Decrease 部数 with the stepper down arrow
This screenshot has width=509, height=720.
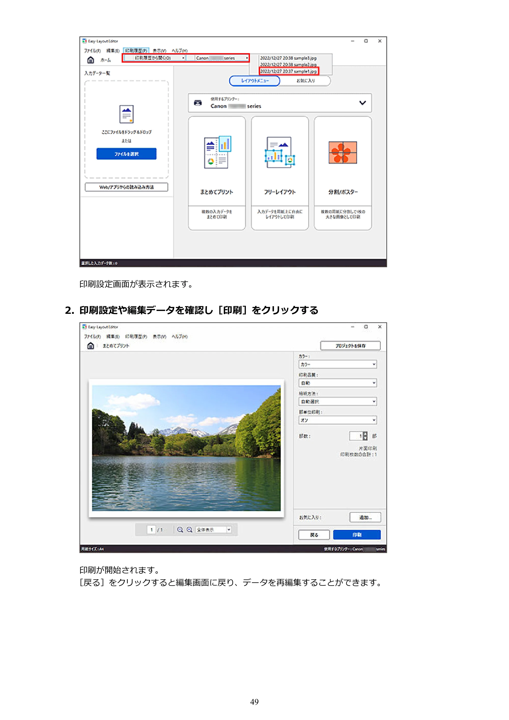coord(365,438)
